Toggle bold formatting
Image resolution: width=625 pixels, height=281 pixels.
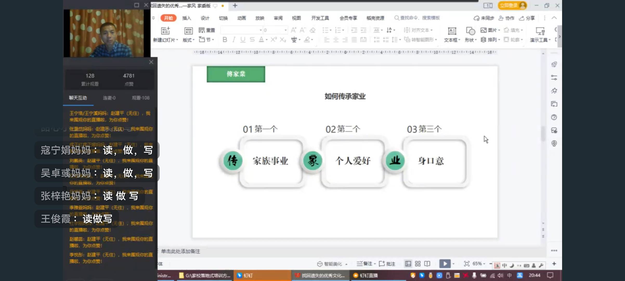224,40
